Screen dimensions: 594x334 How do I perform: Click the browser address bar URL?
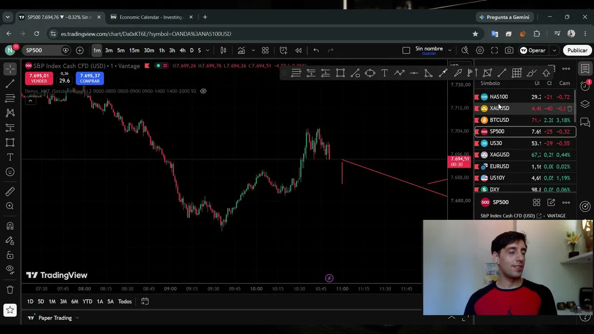click(x=146, y=34)
